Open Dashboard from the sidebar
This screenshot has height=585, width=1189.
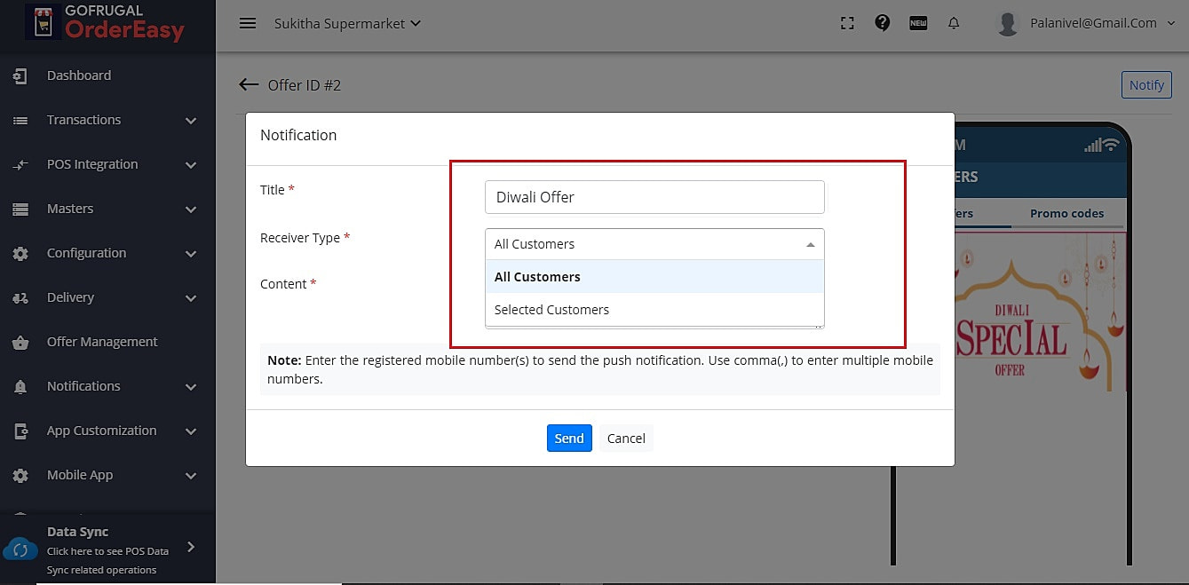pos(78,75)
